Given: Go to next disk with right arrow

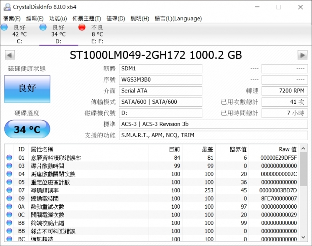Looking at the screenshot, I should pyautogui.click(x=302, y=55).
